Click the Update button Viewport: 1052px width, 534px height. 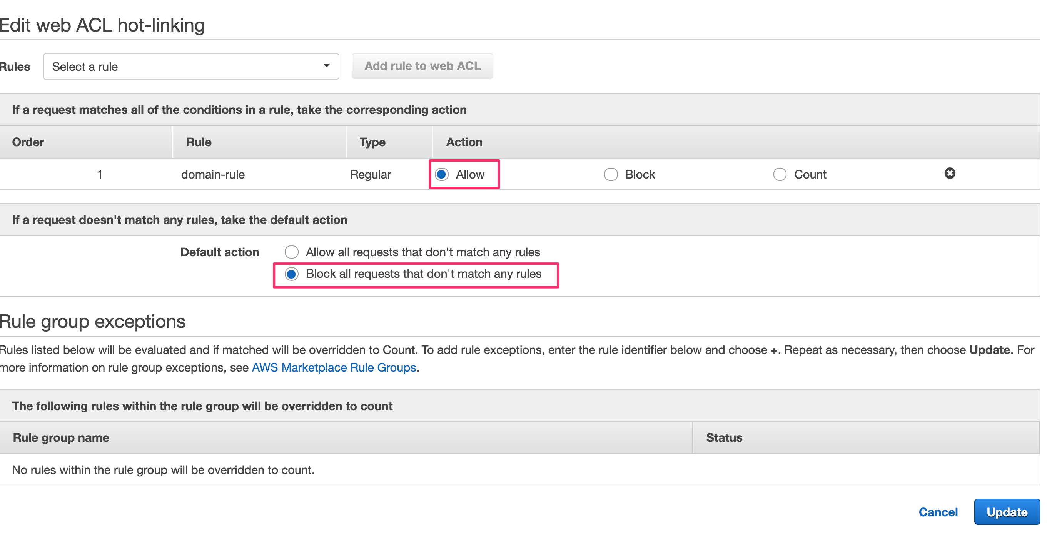tap(1007, 512)
